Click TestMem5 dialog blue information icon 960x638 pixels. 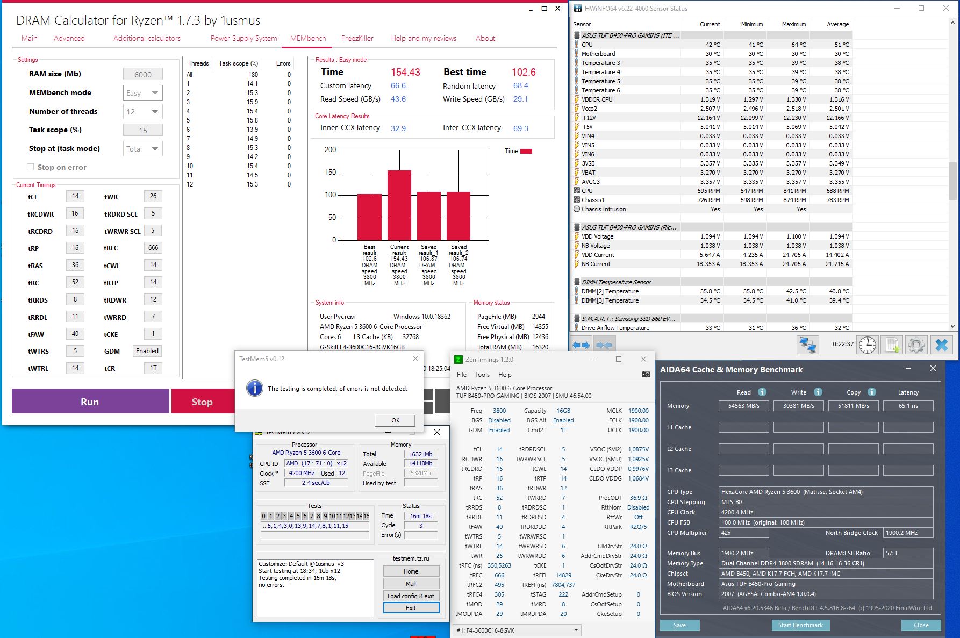[255, 388]
